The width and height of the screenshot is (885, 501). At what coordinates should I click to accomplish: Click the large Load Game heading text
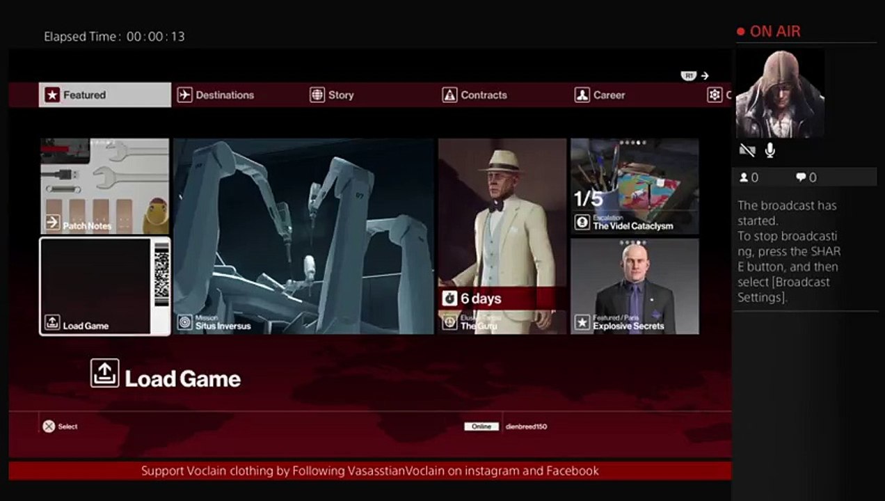coord(183,379)
